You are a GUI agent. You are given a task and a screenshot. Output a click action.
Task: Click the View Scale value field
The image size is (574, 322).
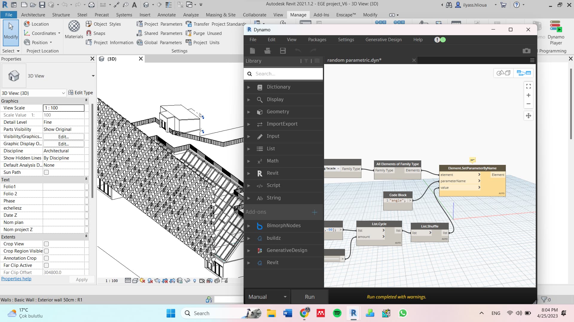(64, 108)
